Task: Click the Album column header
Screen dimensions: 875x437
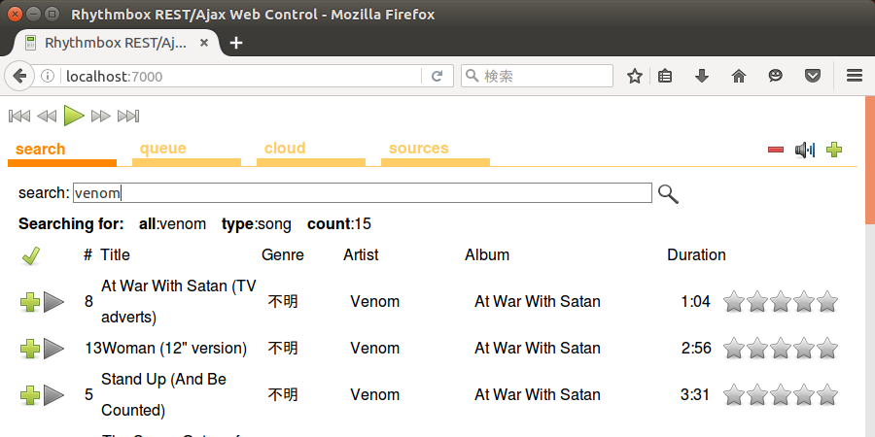Action: [x=487, y=254]
